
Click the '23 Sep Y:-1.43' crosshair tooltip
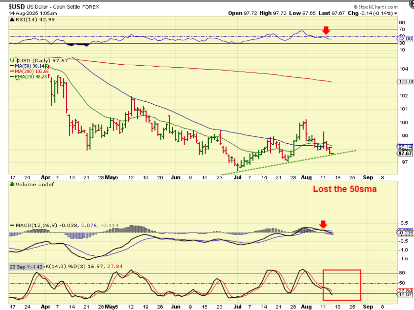pyautogui.click(x=26, y=266)
